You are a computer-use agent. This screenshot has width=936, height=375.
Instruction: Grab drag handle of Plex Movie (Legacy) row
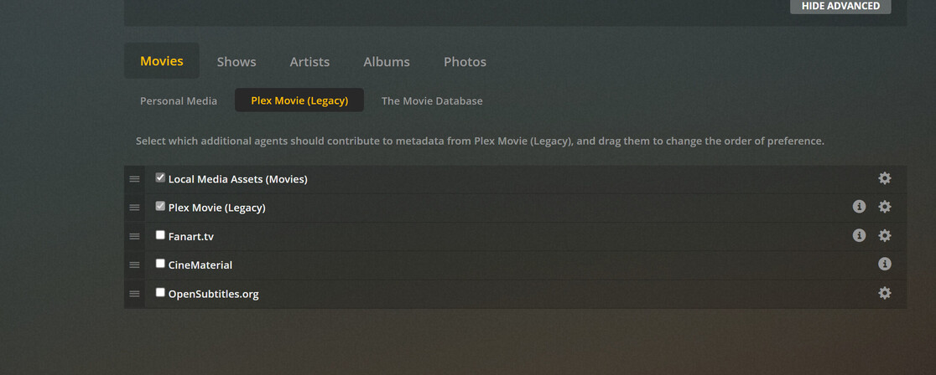[x=134, y=208]
